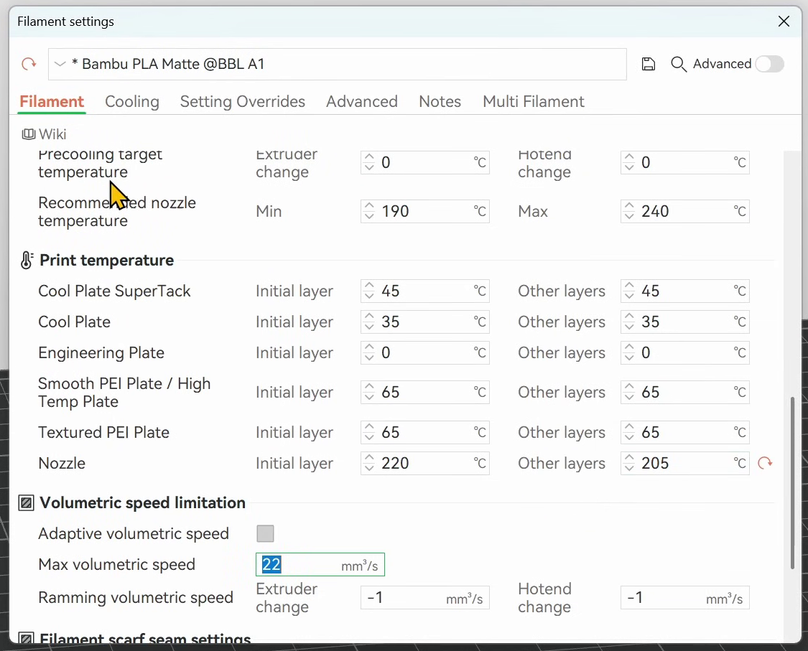Decrease Cool Plate SuperTack other layers temperature
The width and height of the screenshot is (808, 651).
pos(629,296)
